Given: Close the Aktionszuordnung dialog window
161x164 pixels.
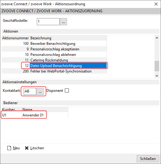Looking at the screenshot, I should [156, 4].
